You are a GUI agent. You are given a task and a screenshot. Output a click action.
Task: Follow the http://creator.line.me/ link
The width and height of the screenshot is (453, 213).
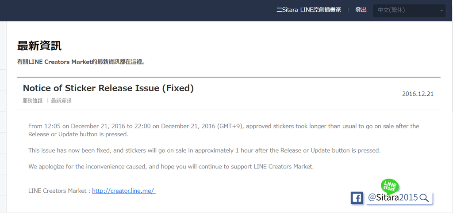click(124, 191)
